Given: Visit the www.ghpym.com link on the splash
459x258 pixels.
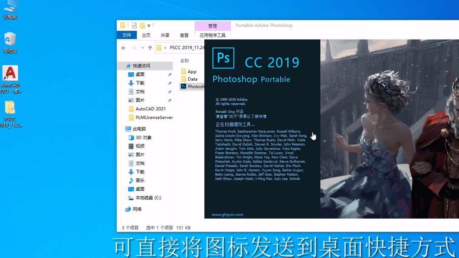Looking at the screenshot, I should tap(227, 214).
